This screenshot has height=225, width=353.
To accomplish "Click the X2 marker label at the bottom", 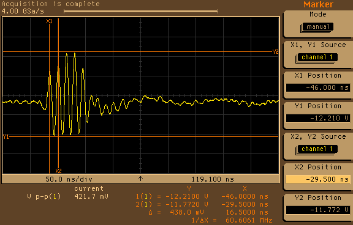I will (x=59, y=171).
